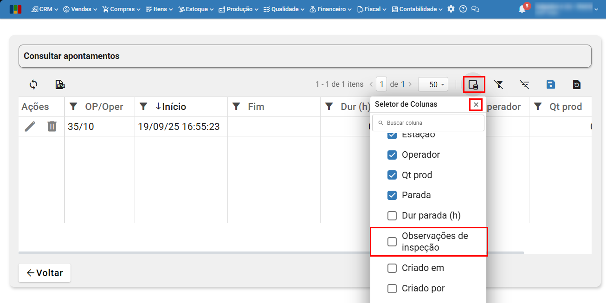
Task: Uncheck the Operador column checkbox
Action: (392, 155)
